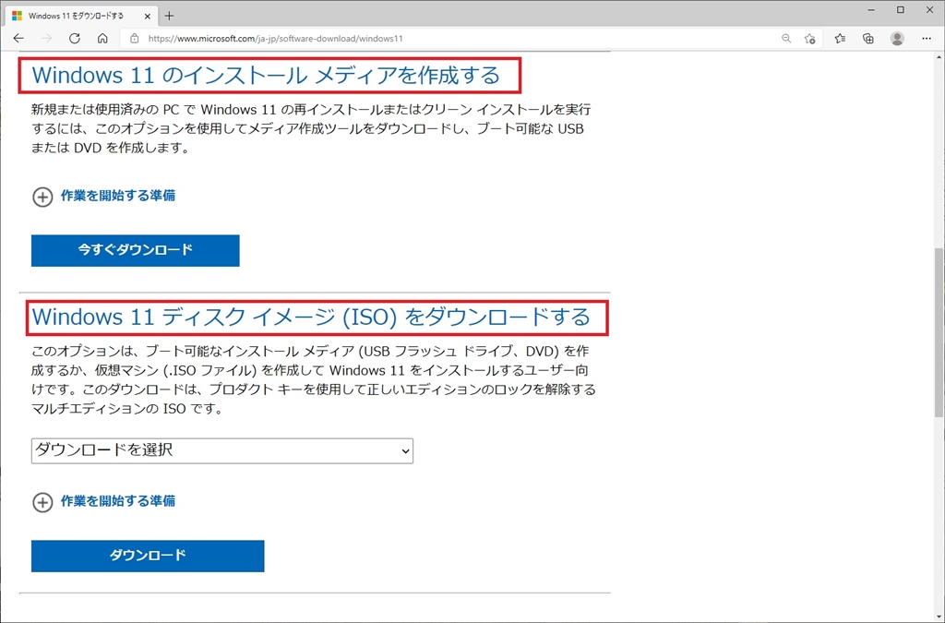The height and width of the screenshot is (623, 945).
Task: Click 今すぐダウンロード button
Action: click(135, 250)
